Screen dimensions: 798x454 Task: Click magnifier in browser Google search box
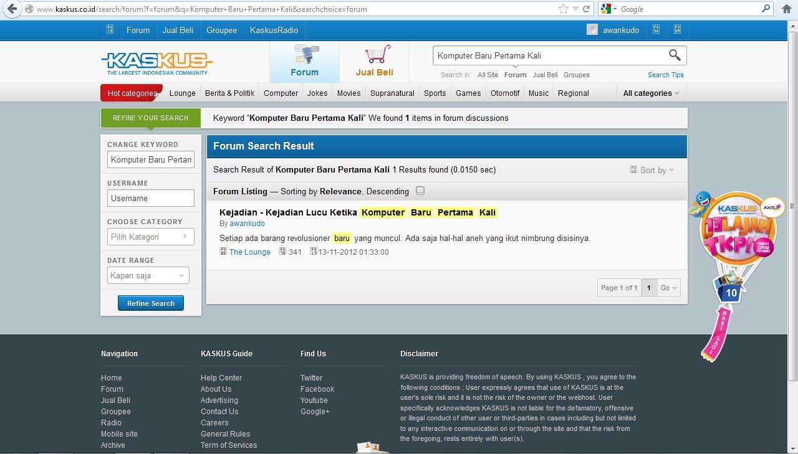[766, 9]
